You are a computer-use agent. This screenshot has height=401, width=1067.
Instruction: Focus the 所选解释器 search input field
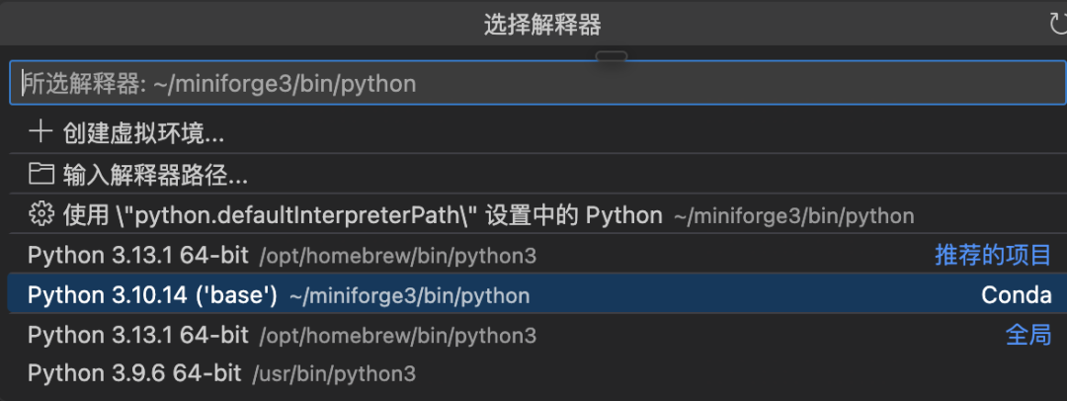click(x=533, y=84)
